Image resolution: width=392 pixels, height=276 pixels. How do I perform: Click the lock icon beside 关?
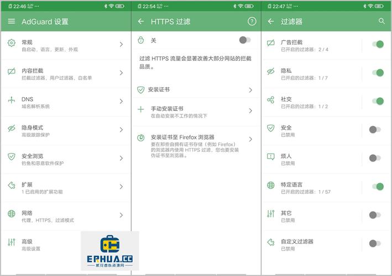pos(141,40)
